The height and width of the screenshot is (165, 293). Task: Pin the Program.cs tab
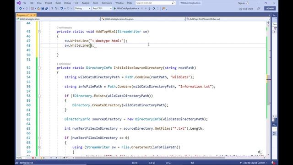tap(31, 15)
